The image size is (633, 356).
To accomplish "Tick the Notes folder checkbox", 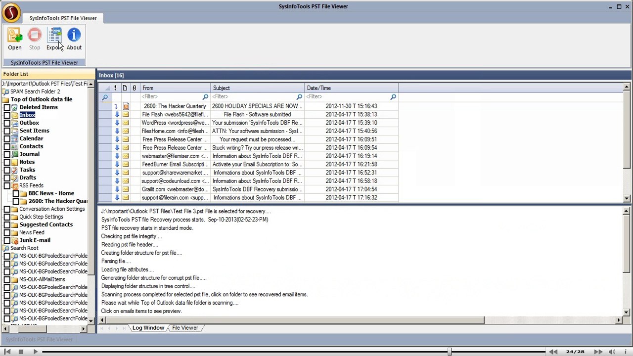I will click(x=7, y=162).
